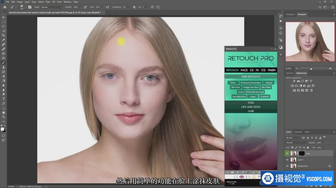Open the brush preset picker arrow

(25, 7)
